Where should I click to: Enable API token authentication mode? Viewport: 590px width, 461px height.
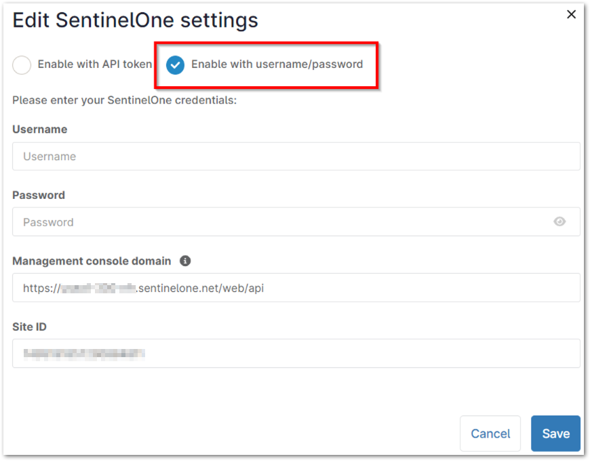[x=21, y=64]
